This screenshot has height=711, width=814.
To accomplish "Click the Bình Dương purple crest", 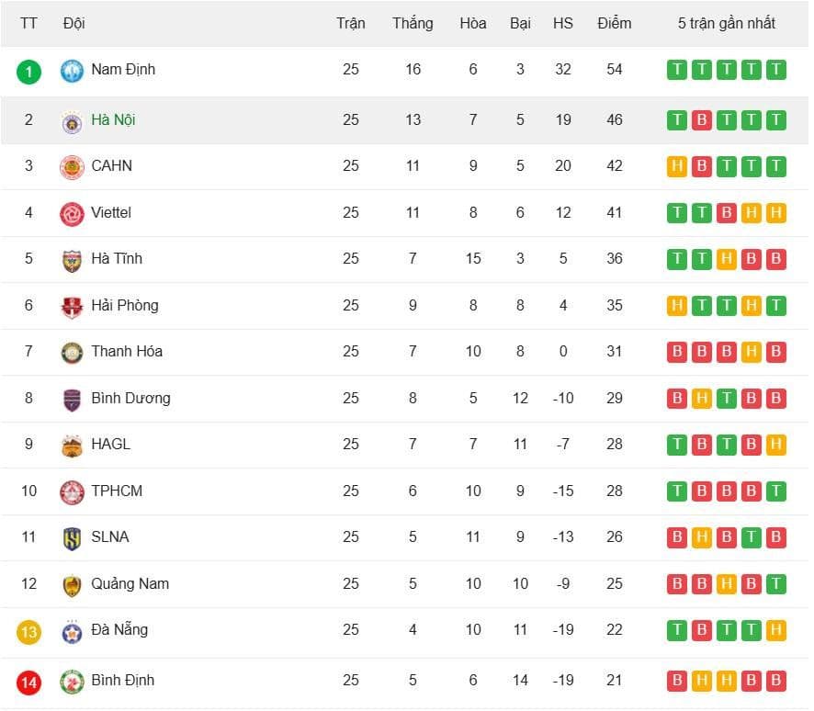I will point(72,400).
